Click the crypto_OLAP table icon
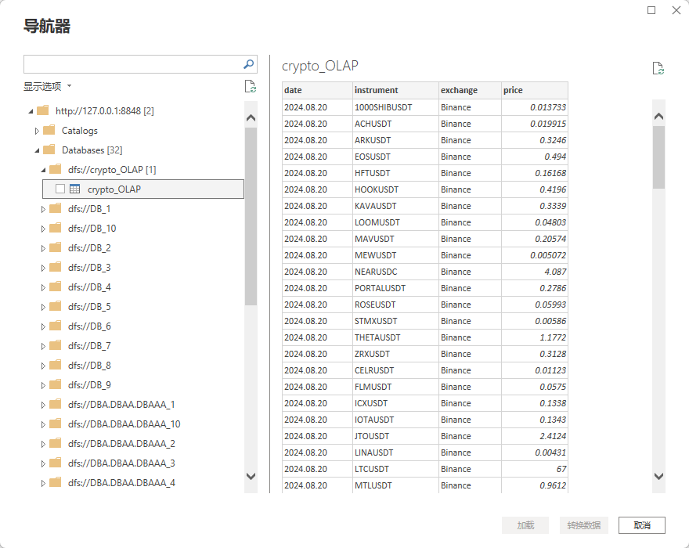Screen dimensions: 689x548 [75, 189]
